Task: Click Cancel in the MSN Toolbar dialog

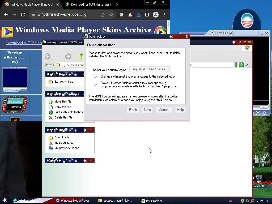Action: click(x=164, y=110)
